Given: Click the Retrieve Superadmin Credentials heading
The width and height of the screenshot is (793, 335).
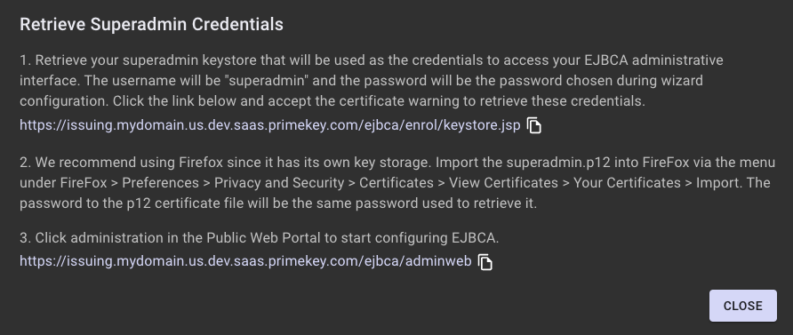Looking at the screenshot, I should click(151, 24).
